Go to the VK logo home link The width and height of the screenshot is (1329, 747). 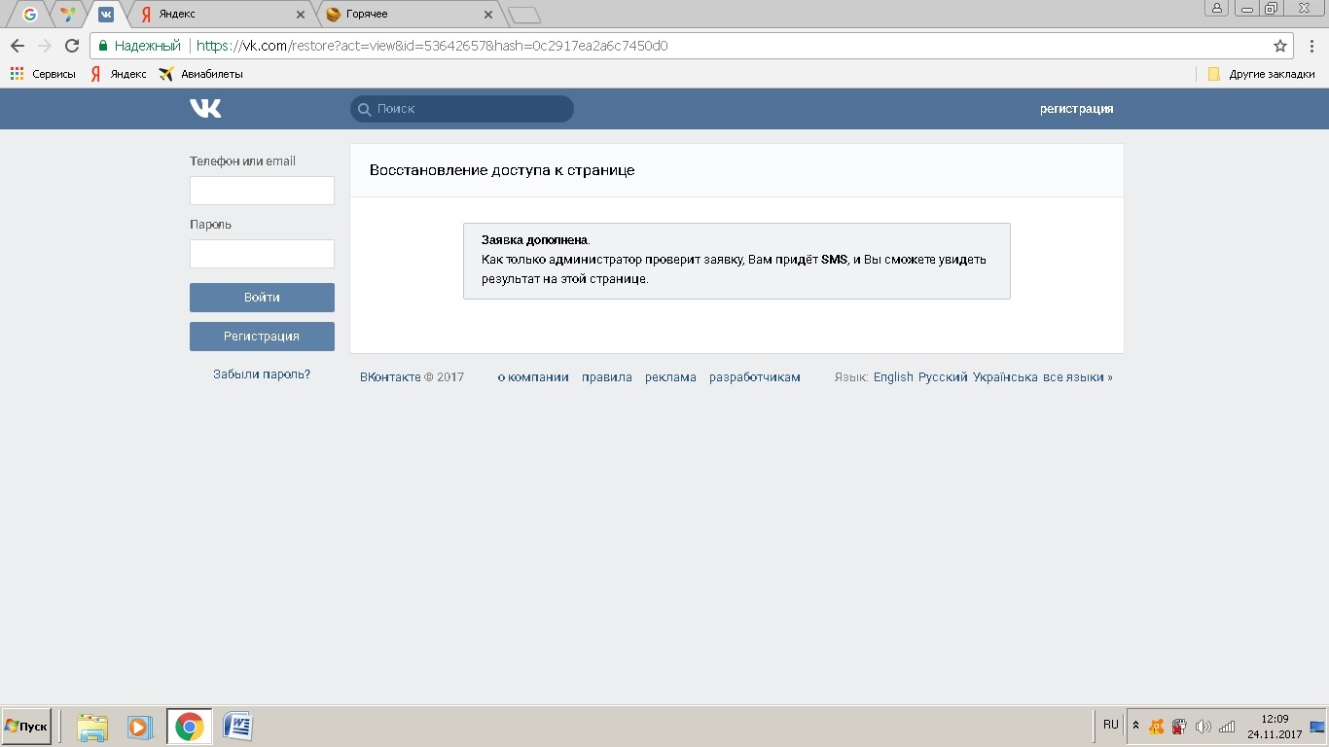tap(205, 109)
